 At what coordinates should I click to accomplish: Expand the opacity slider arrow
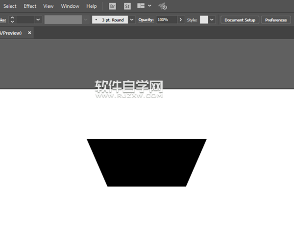coord(181,20)
